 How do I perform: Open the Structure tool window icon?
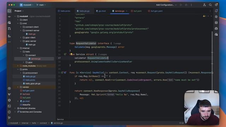pos(9,36)
